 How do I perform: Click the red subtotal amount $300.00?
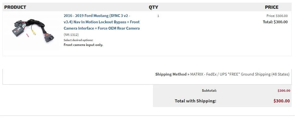point(284,91)
